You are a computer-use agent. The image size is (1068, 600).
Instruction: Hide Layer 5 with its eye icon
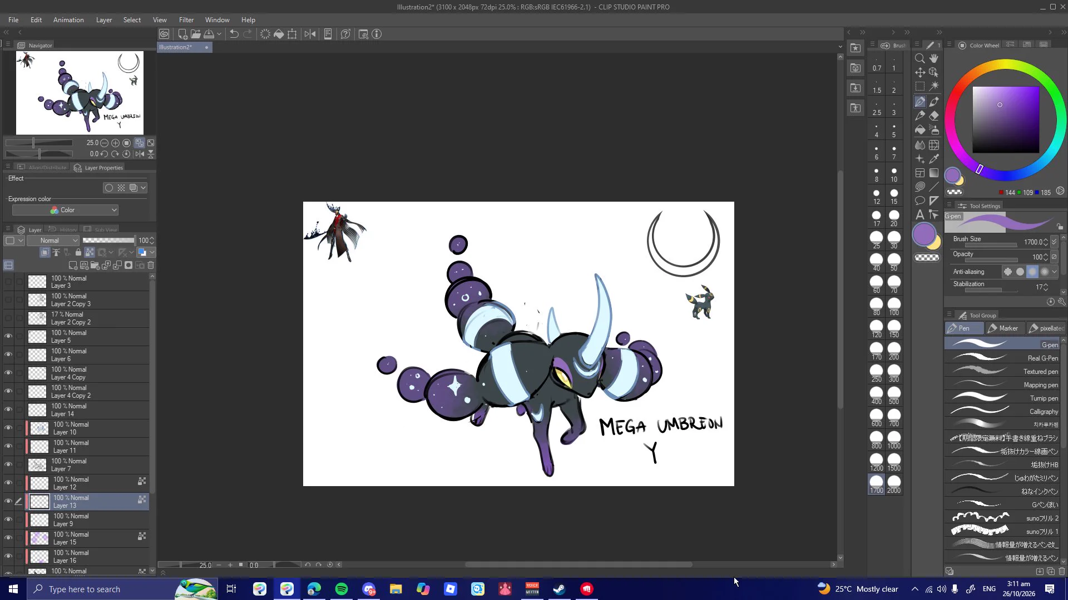8,336
